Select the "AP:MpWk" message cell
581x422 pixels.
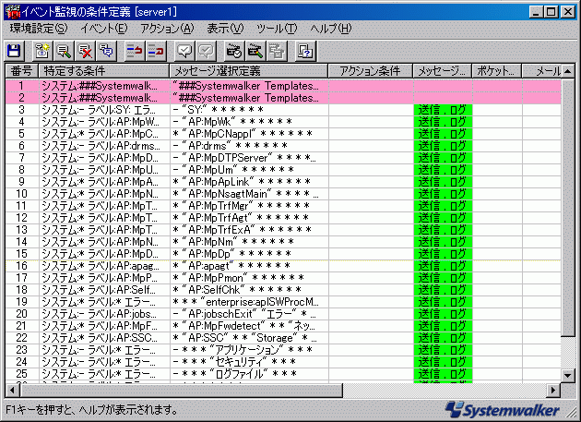[249, 122]
